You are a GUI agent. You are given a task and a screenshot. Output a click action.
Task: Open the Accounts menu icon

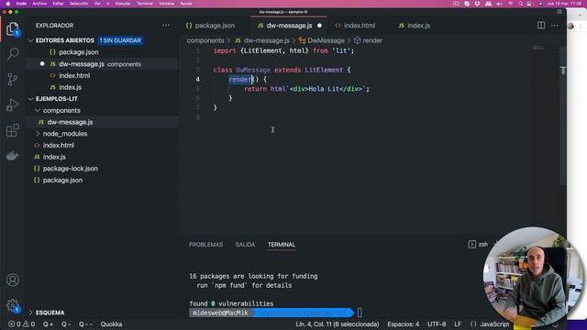coord(13,280)
